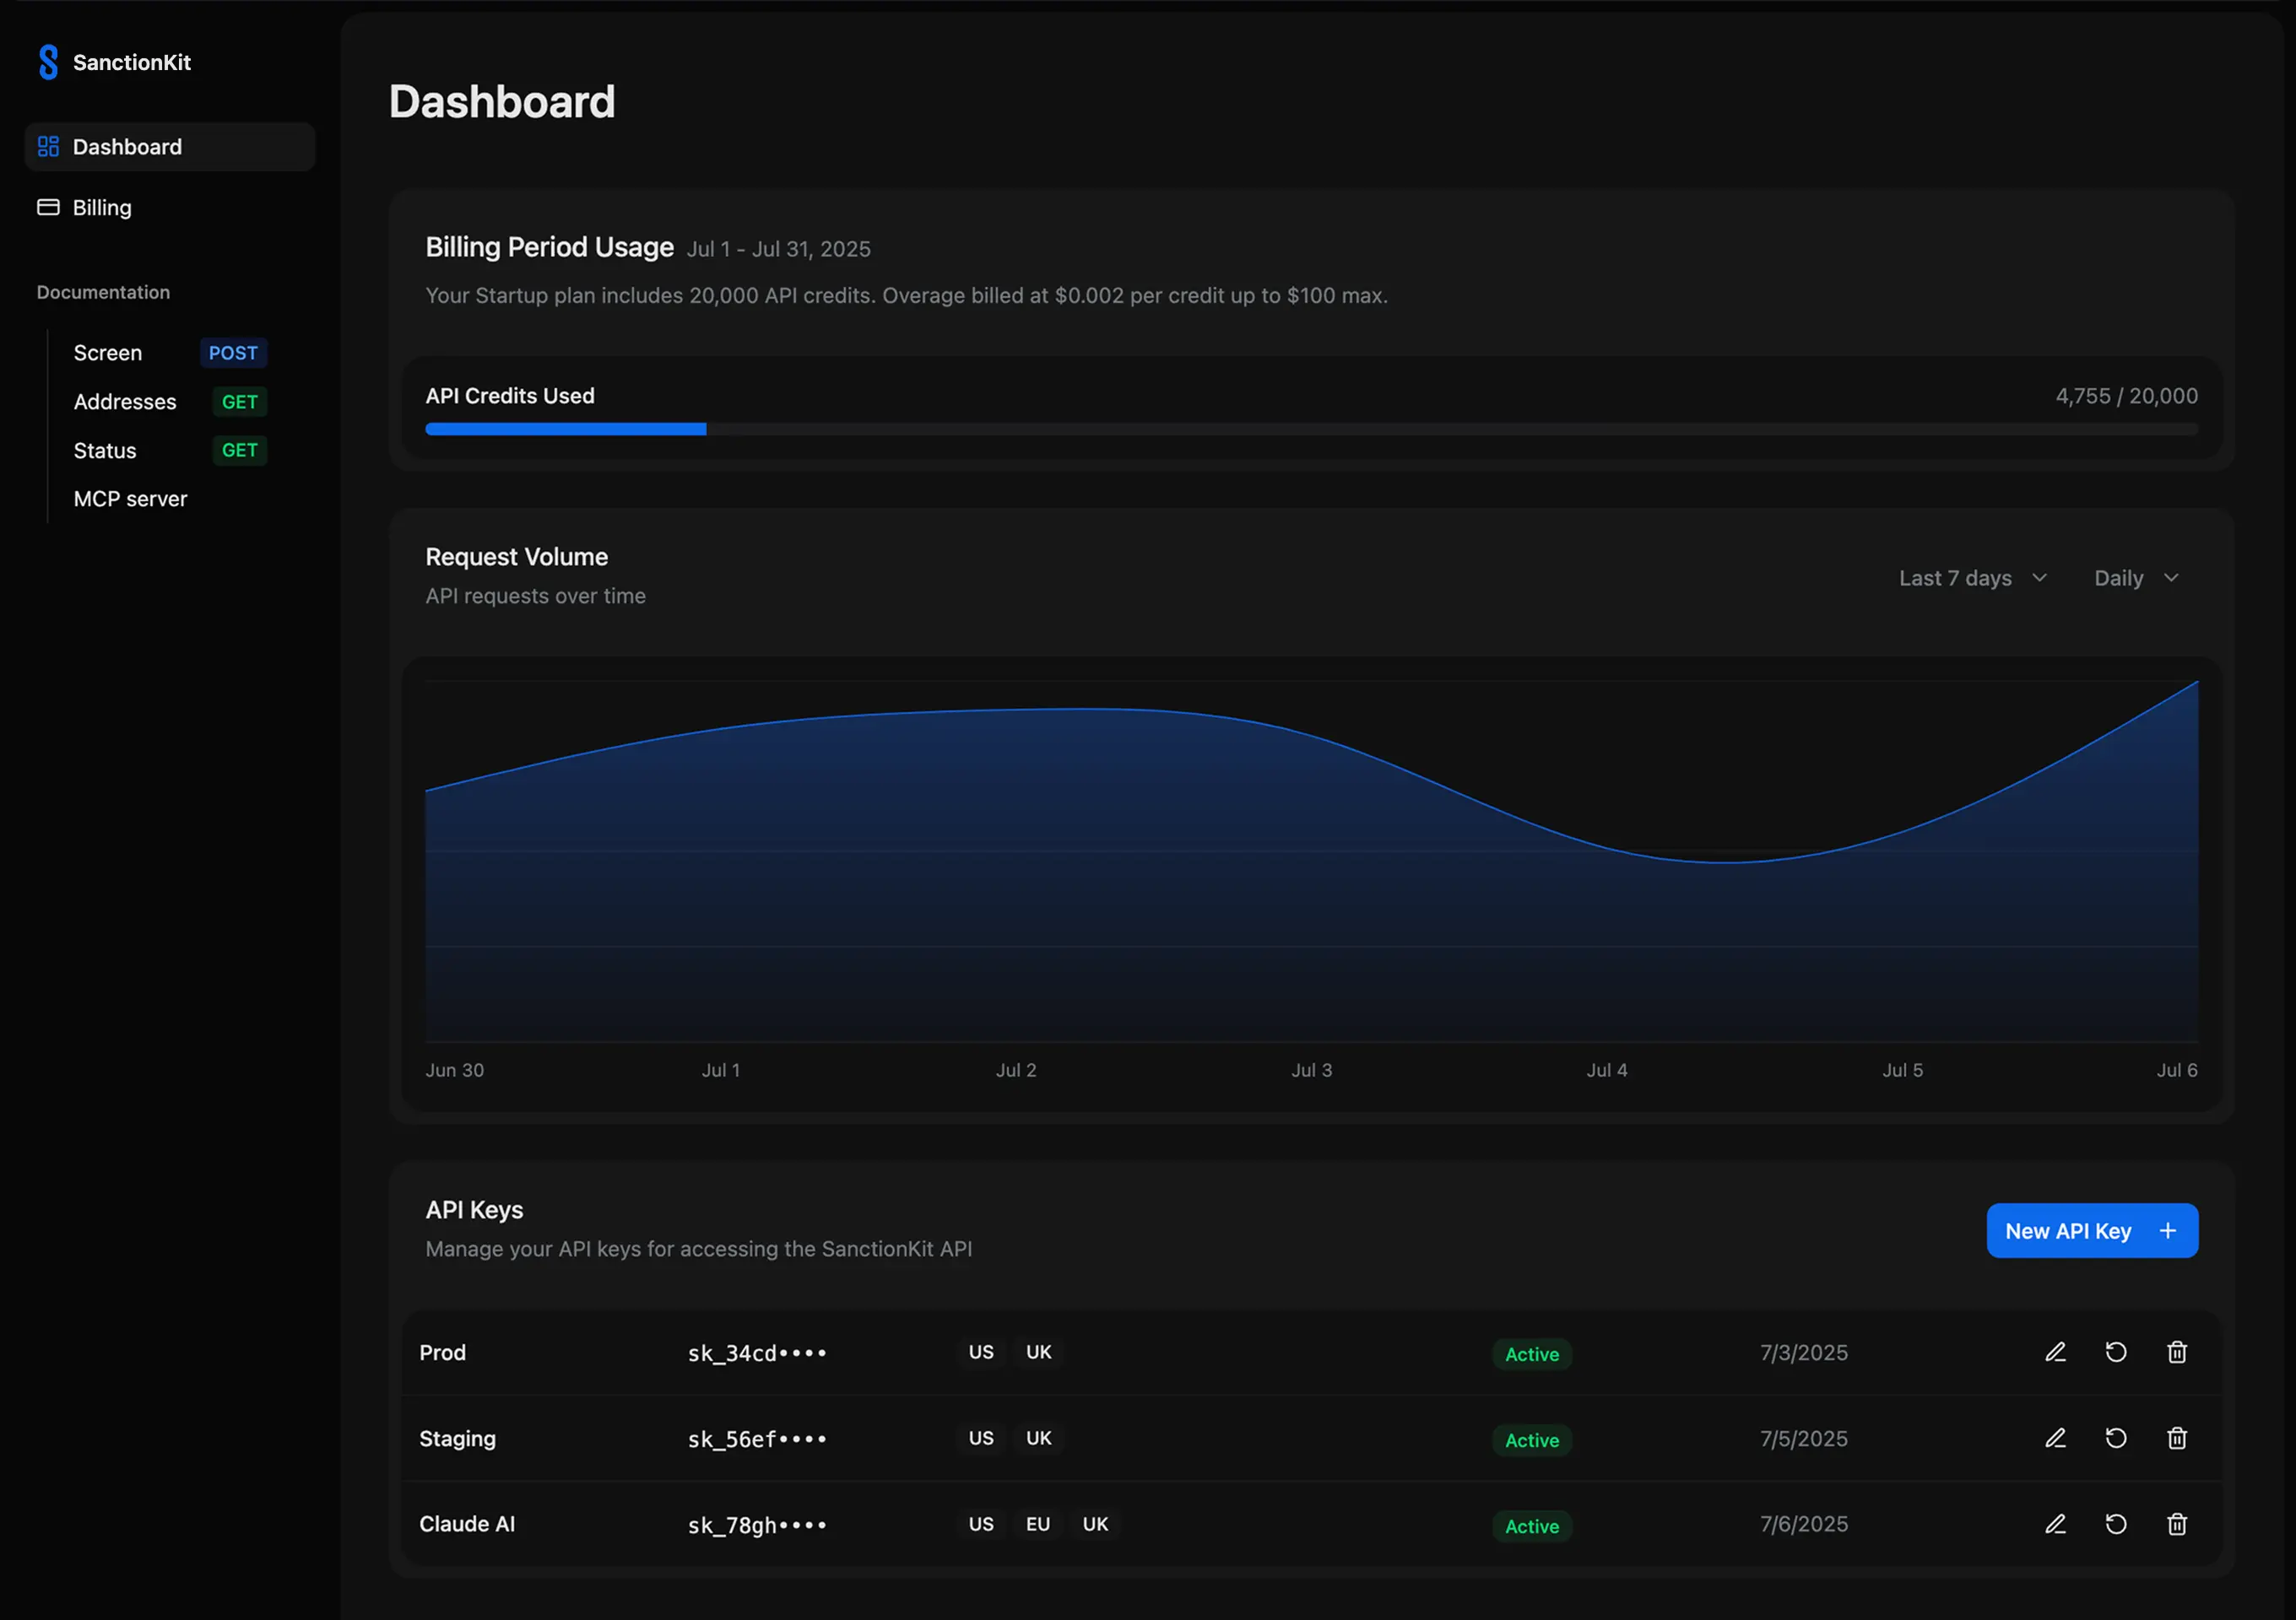Open the Daily interval dropdown
The image size is (2296, 1620).
click(2137, 578)
